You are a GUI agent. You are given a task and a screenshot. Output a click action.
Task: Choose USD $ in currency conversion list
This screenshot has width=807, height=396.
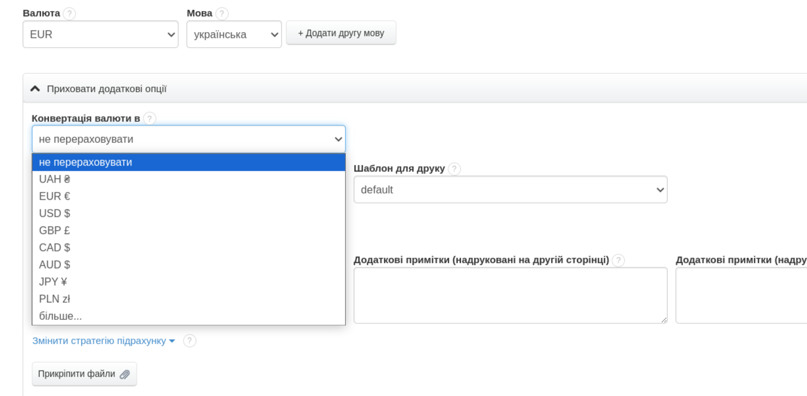click(x=54, y=214)
